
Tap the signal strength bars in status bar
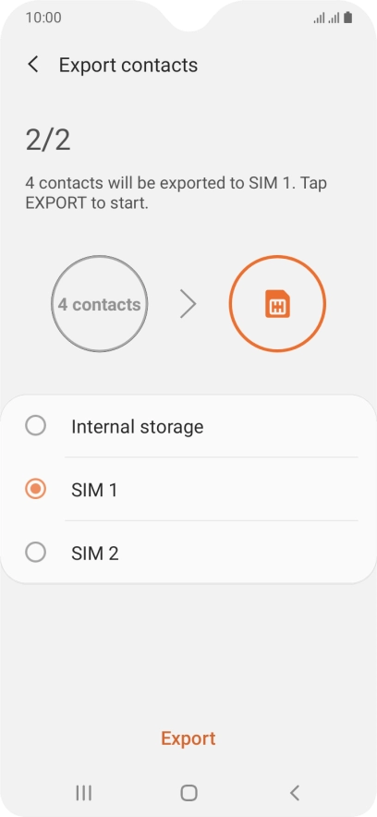coord(326,18)
